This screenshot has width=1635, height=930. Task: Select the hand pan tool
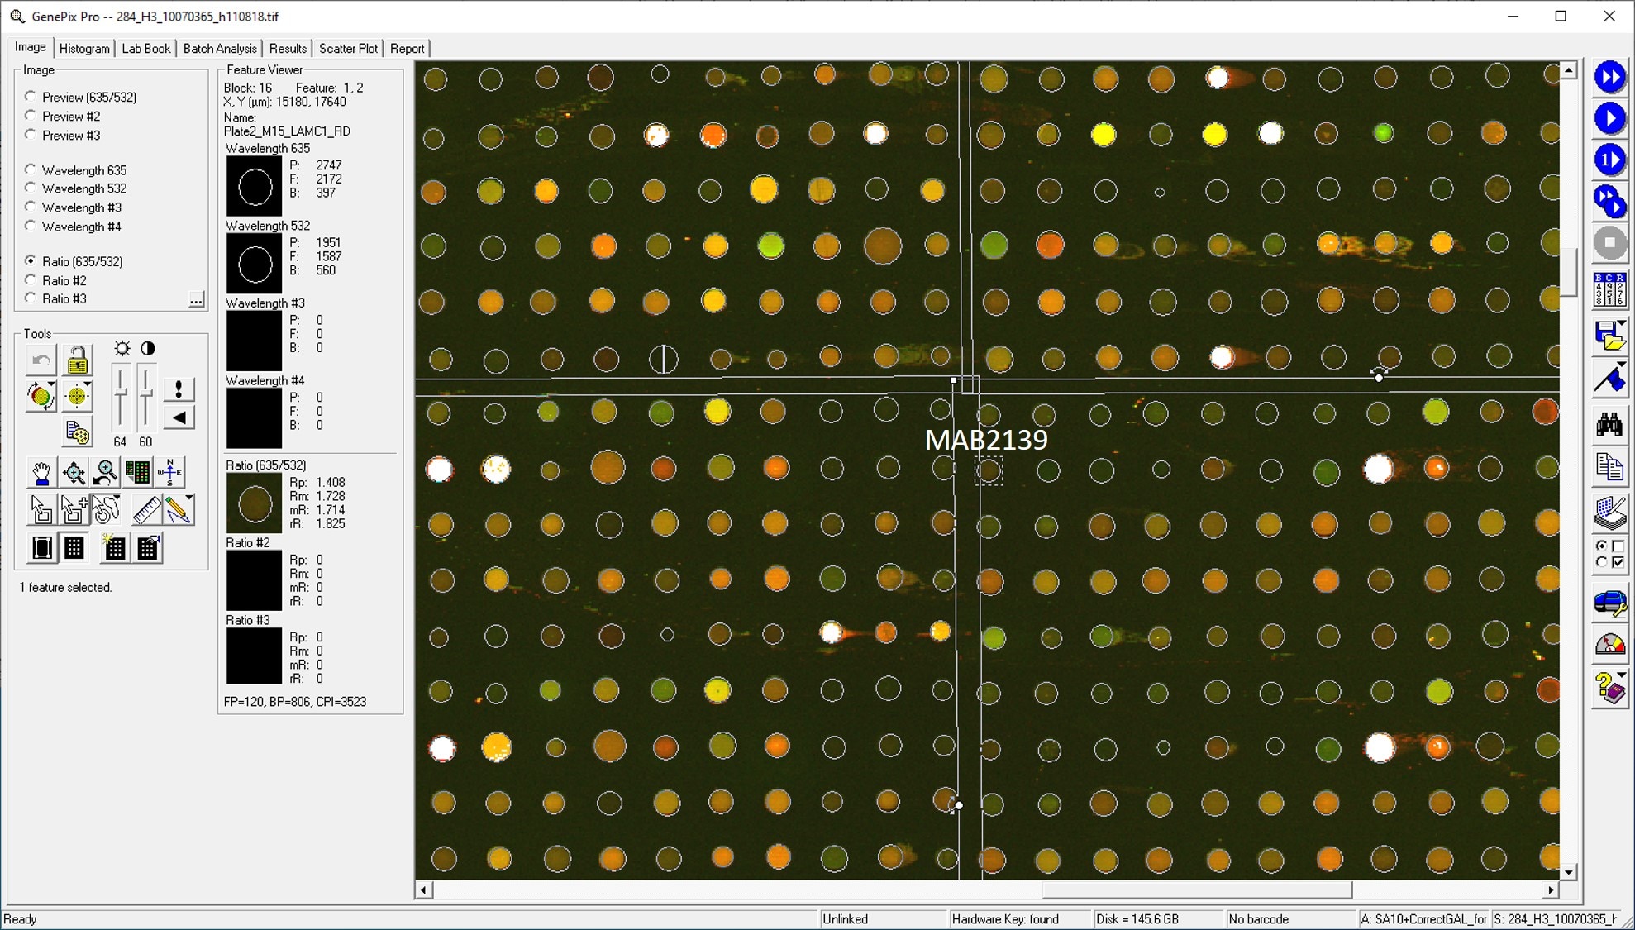[x=41, y=473]
